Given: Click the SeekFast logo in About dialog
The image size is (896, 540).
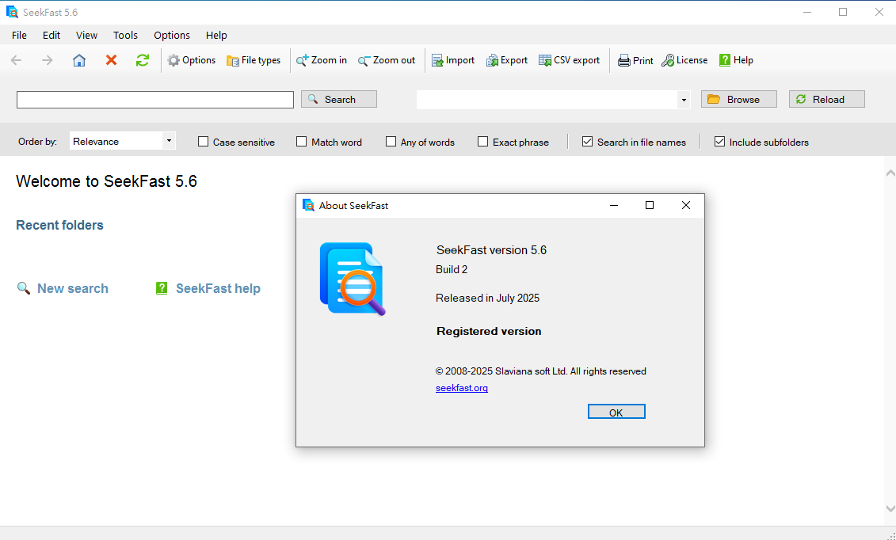Looking at the screenshot, I should coord(352,280).
